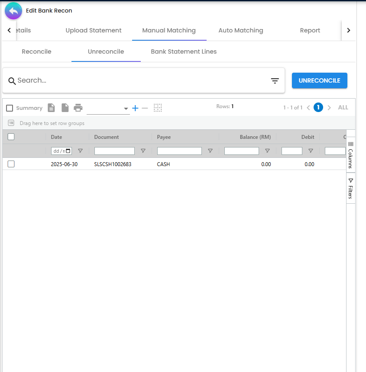The height and width of the screenshot is (372, 366).
Task: Open the Bank Statement Lines sub-tab
Action: coord(184,51)
